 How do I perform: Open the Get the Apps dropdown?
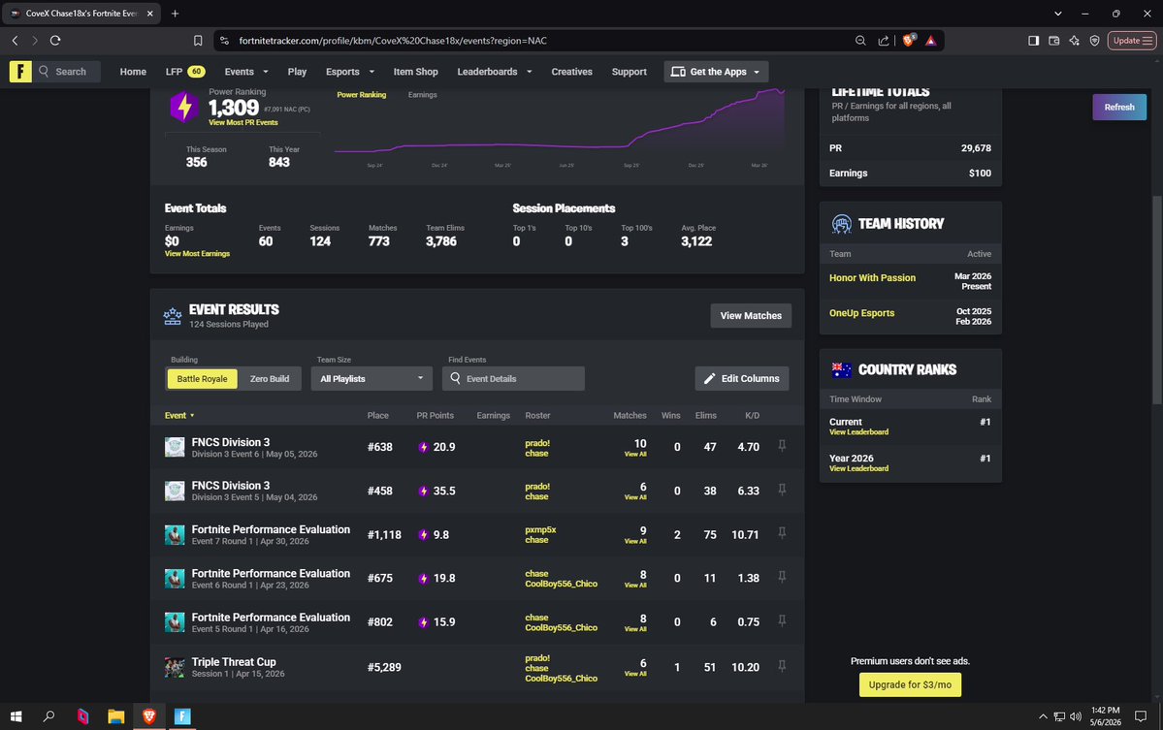[x=716, y=72]
